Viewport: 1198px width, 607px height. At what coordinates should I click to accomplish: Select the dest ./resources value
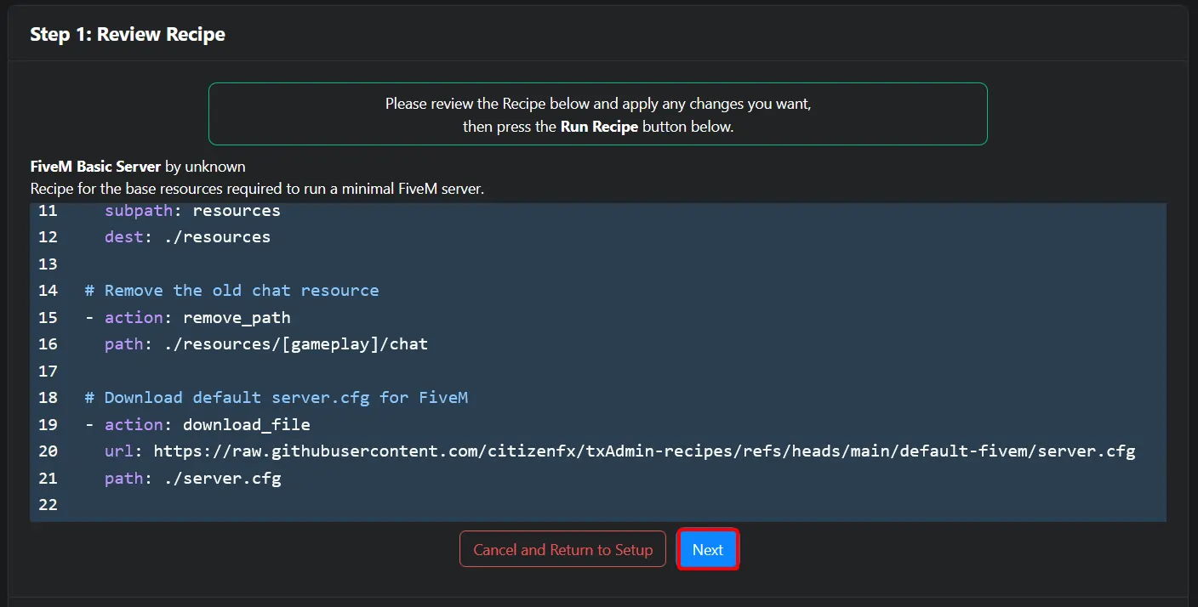[218, 236]
